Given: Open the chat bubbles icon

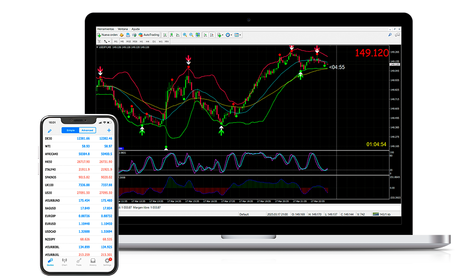Looking at the screenshot, I should click(x=397, y=35).
